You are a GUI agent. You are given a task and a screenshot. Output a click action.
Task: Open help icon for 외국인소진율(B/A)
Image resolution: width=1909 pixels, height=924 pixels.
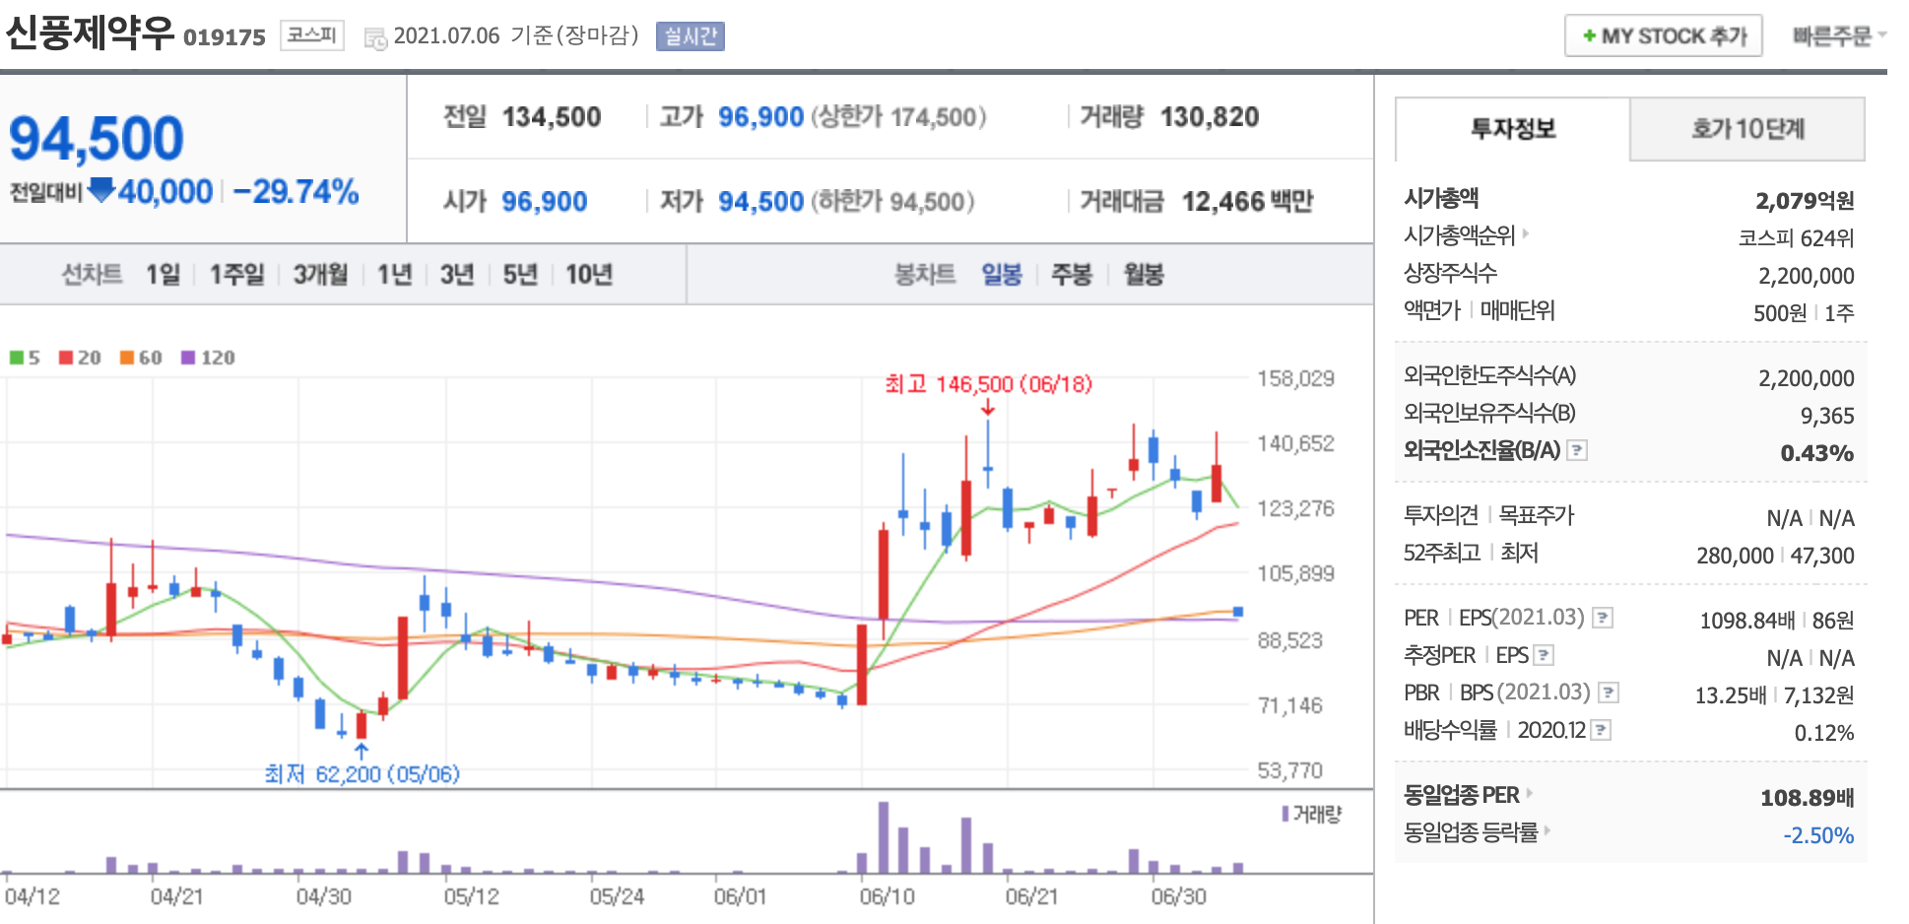click(1577, 450)
